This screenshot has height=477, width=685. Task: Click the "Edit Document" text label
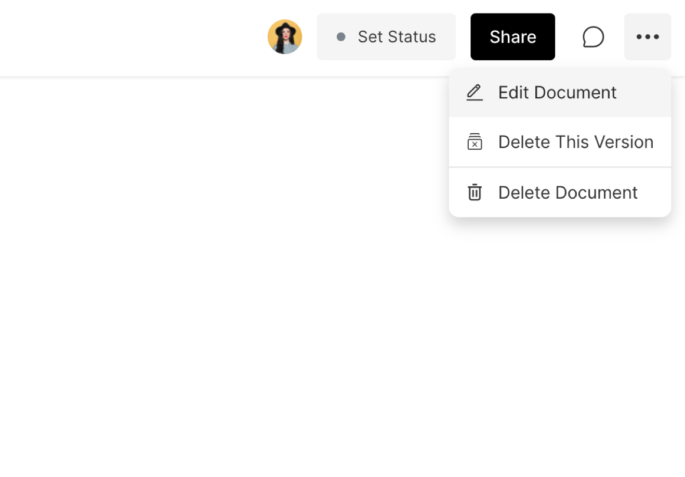557,93
